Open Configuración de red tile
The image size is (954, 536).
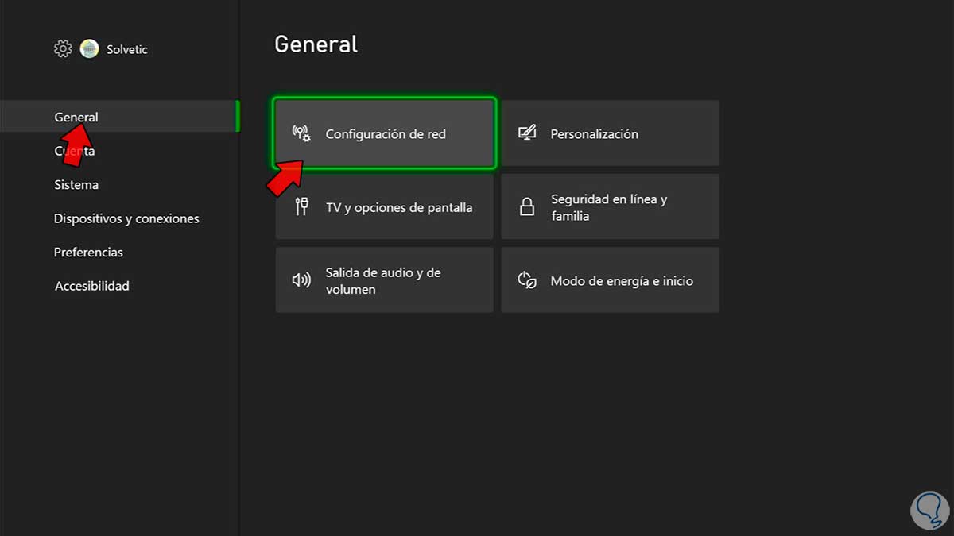coord(386,134)
